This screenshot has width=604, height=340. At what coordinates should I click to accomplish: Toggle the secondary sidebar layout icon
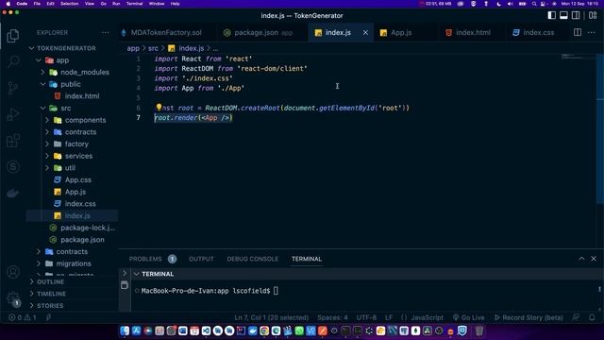click(x=576, y=15)
